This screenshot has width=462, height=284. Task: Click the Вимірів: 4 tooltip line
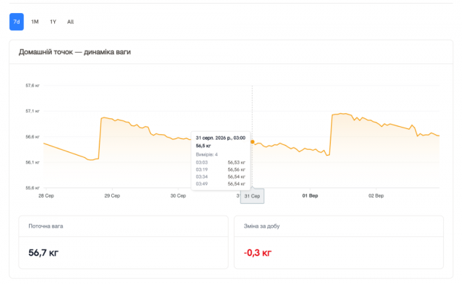click(206, 154)
